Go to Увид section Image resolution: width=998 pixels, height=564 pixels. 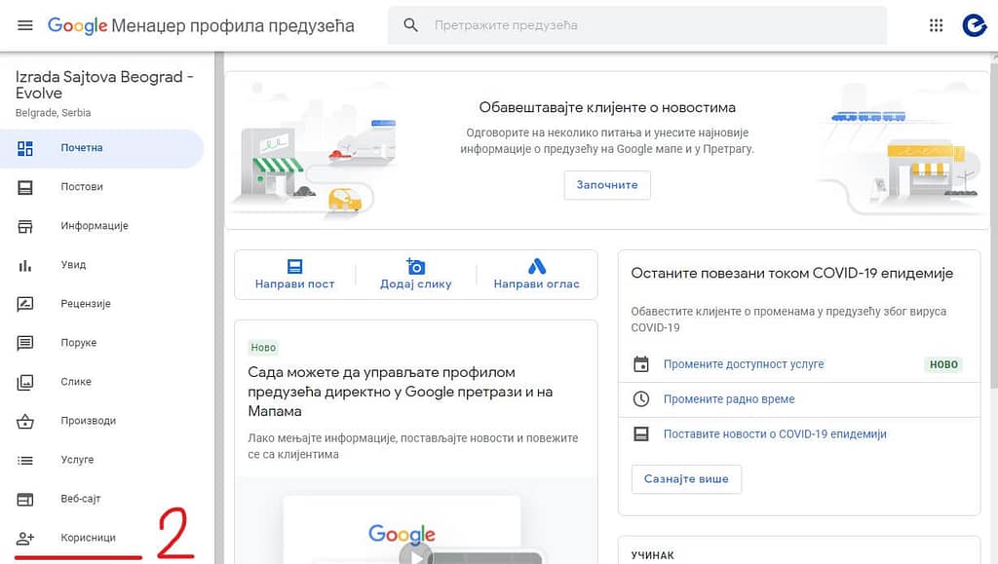click(73, 265)
